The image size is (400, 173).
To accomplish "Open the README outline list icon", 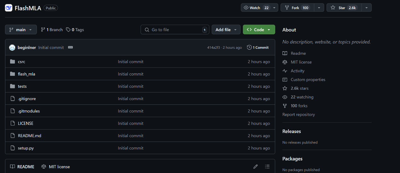I will [267, 166].
